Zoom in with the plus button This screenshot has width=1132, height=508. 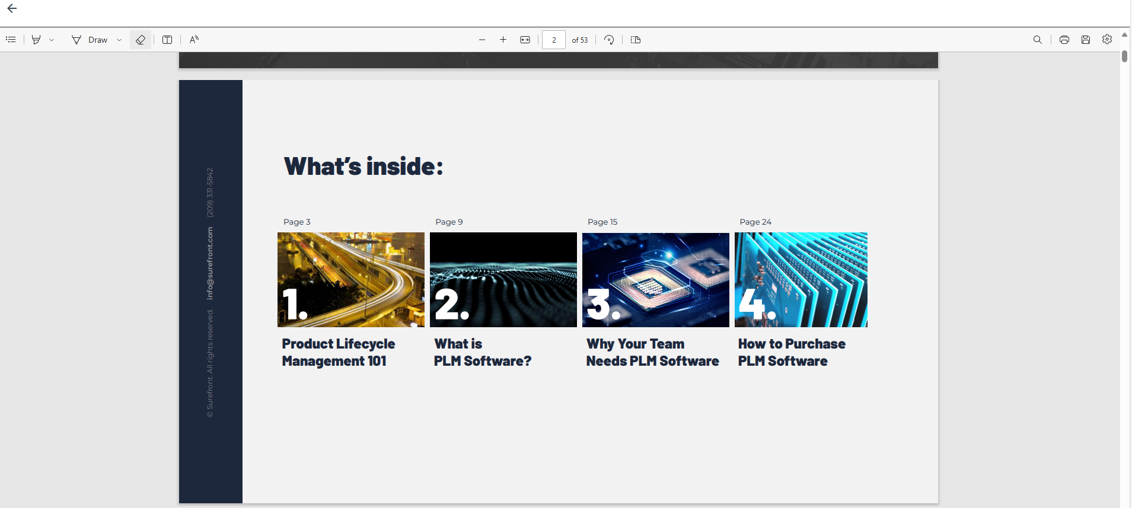click(x=503, y=40)
